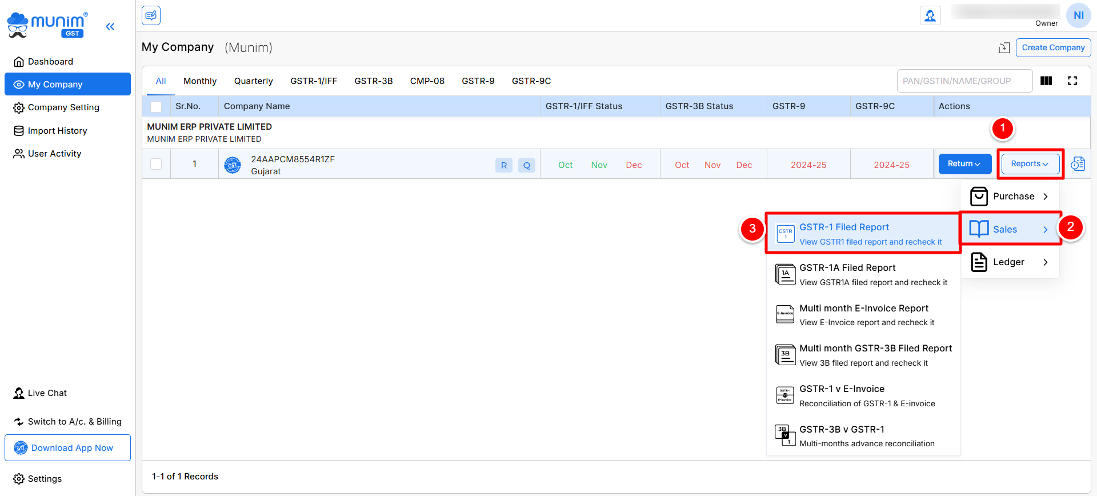
Task: Click Download App Now button
Action: point(67,448)
